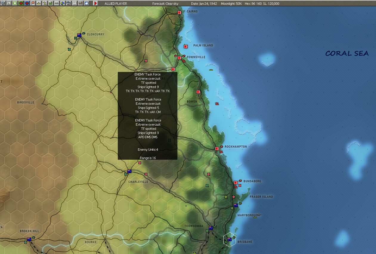Click the BOURKE town label
Viewport: 376px width, 254px height.
click(91, 242)
